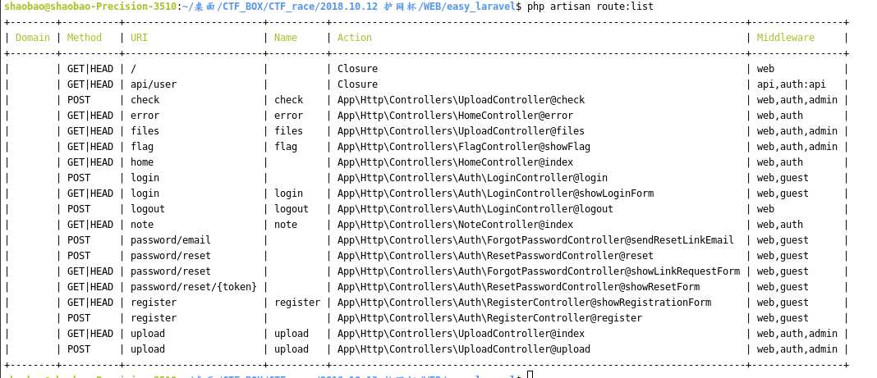The height and width of the screenshot is (378, 877).
Task: Click the terminal cursor block at bottom prompt
Action: (530, 374)
